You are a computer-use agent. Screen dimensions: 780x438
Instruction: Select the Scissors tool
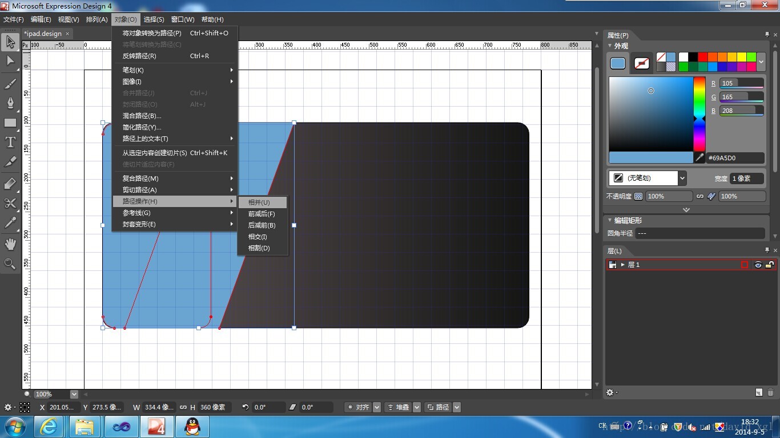pyautogui.click(x=10, y=203)
